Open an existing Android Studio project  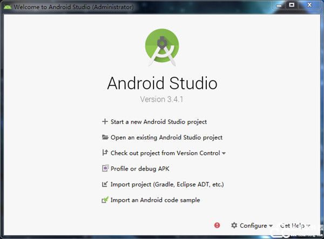[166, 138]
